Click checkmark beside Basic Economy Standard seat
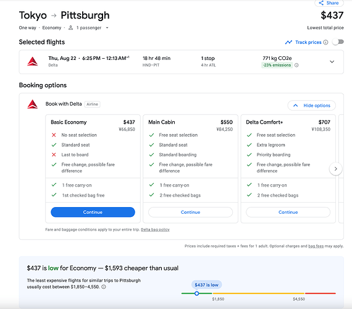The width and height of the screenshot is (352, 309). pos(54,145)
